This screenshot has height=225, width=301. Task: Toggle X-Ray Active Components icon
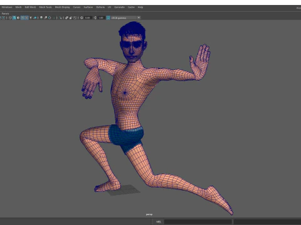(71, 18)
